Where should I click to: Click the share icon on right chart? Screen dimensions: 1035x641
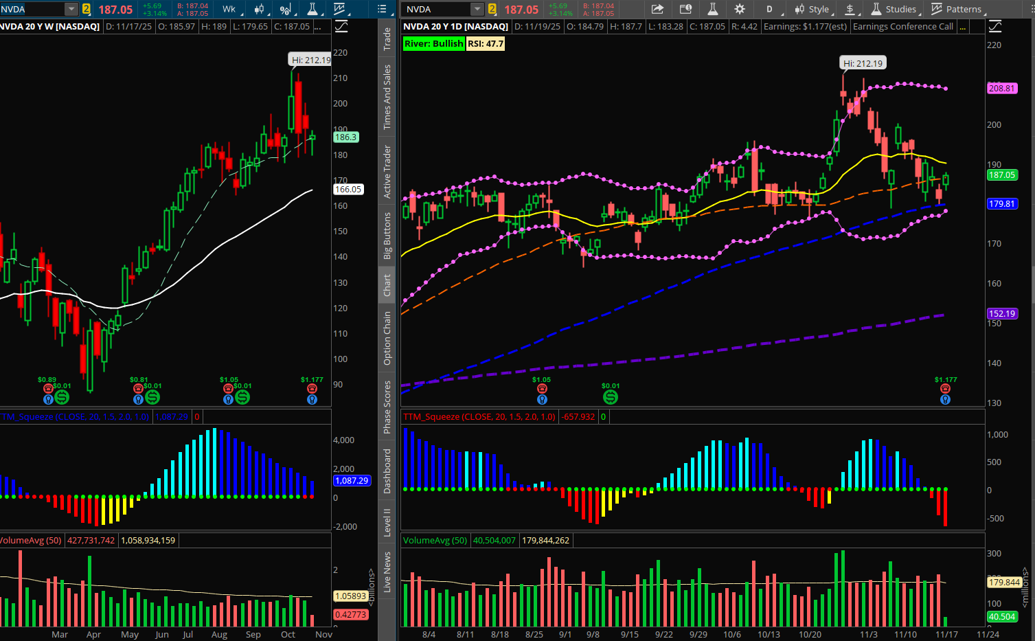click(x=657, y=9)
